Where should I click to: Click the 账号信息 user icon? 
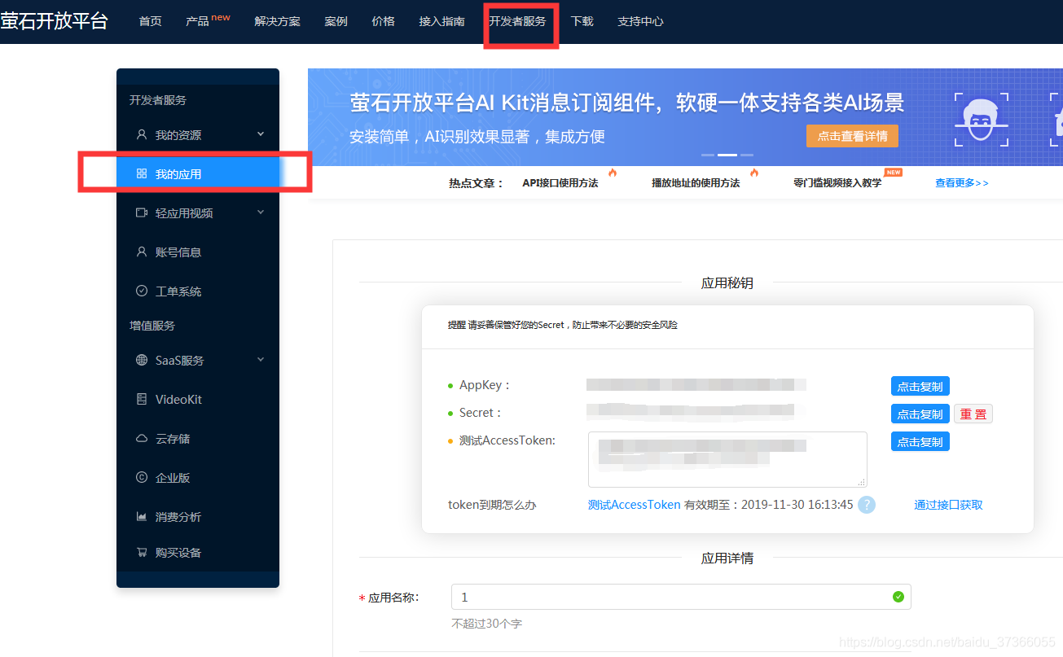click(142, 252)
